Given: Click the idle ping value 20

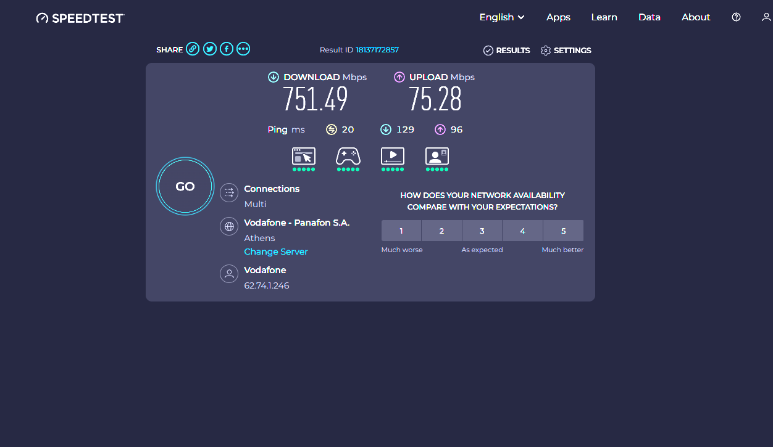Looking at the screenshot, I should click(x=348, y=129).
